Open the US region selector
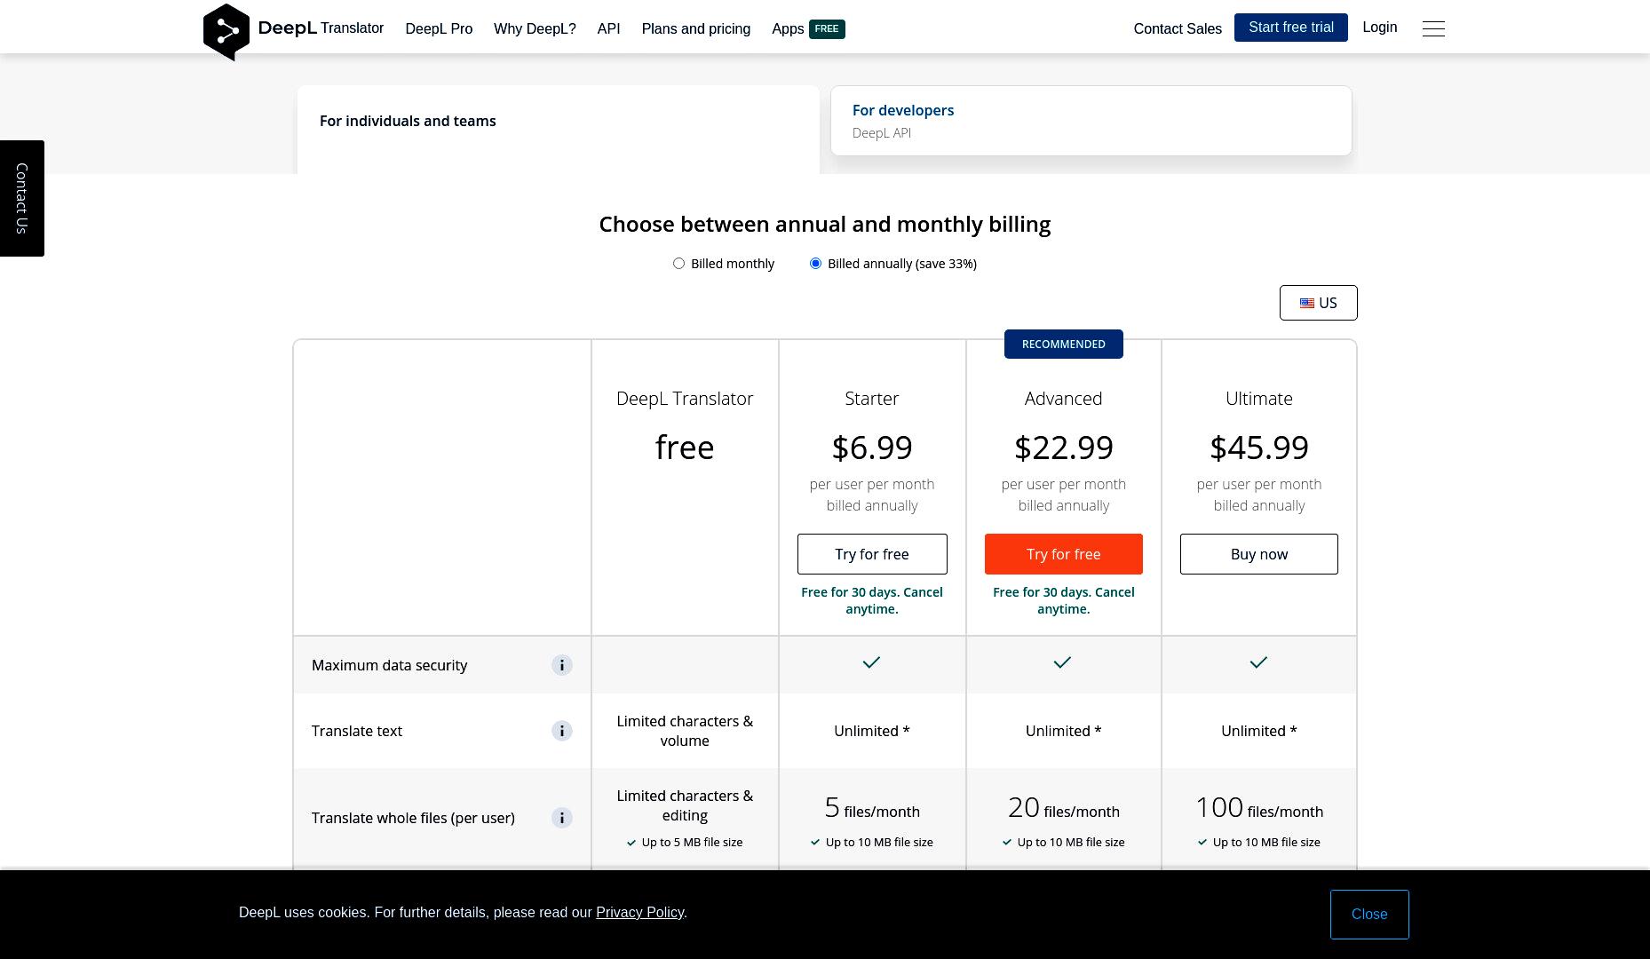This screenshot has width=1650, height=959. [x=1318, y=303]
